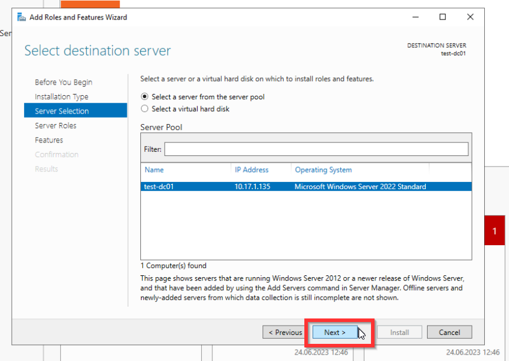Screen dimensions: 509x361
Task: Click the Server Pool Filter text field
Action: click(x=316, y=149)
